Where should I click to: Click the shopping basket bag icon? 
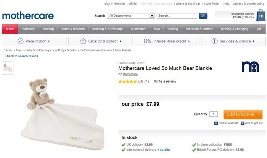(x=261, y=16)
